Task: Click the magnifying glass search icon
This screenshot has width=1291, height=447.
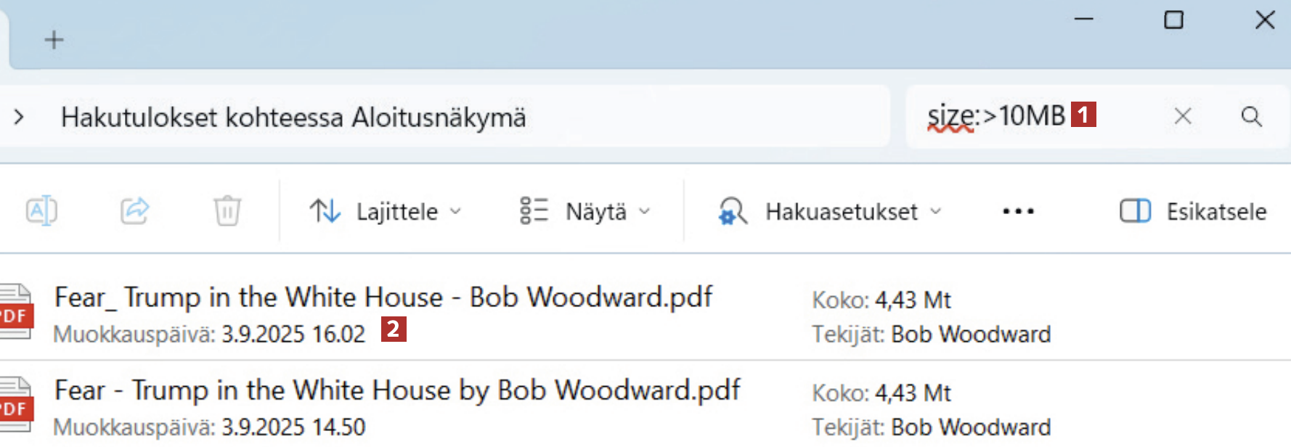Action: (x=1251, y=117)
